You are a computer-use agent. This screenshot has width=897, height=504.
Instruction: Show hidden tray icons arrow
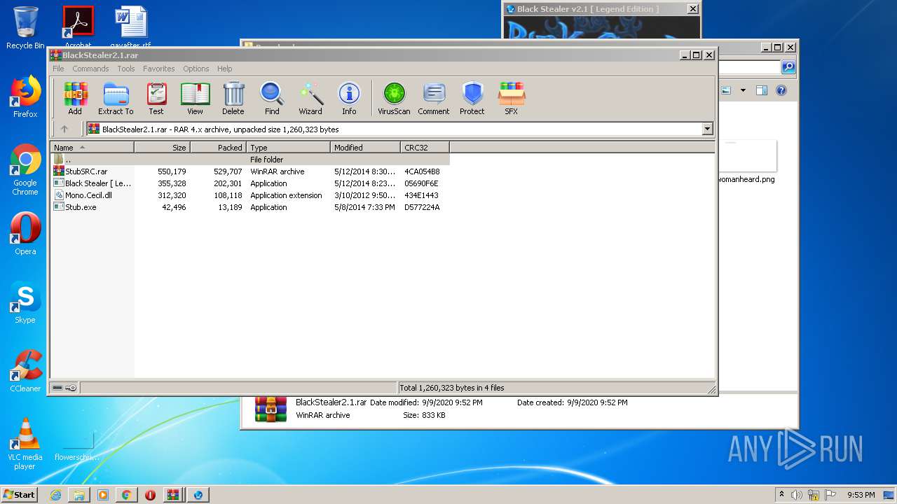pos(782,495)
